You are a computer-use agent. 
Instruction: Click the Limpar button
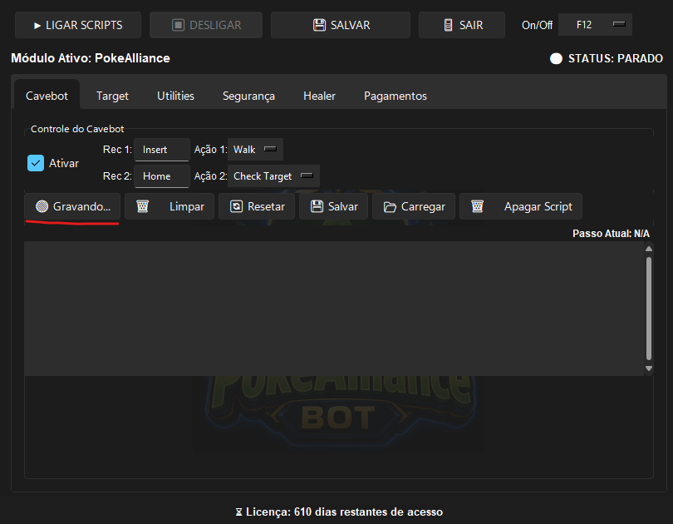point(169,206)
